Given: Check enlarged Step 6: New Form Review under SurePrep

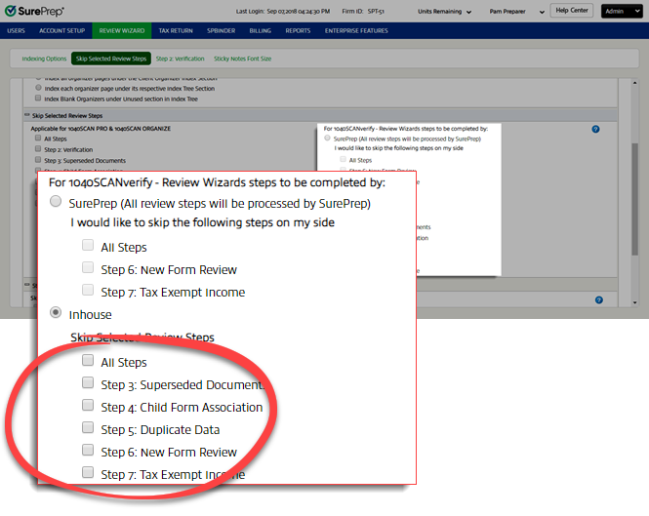Looking at the screenshot, I should [88, 267].
